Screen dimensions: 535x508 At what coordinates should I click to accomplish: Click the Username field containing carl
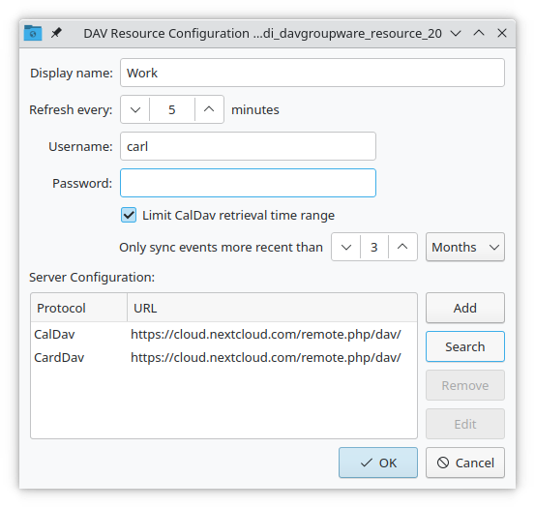pos(248,146)
